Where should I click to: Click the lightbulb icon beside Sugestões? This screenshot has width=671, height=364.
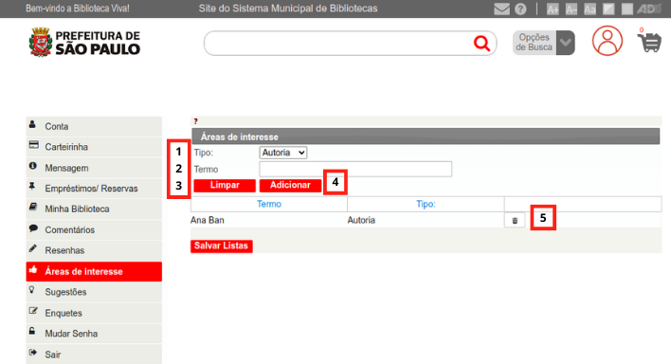31,290
